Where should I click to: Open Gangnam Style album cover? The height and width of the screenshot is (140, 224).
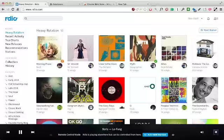pos(80,90)
